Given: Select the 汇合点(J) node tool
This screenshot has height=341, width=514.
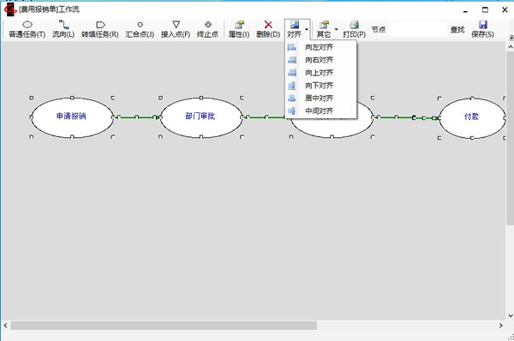Looking at the screenshot, I should tap(140, 29).
